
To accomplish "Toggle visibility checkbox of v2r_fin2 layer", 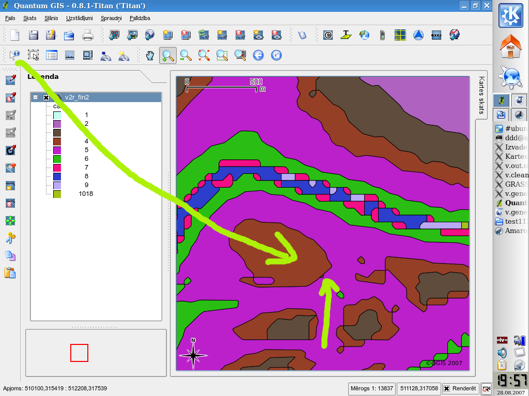I will 46,97.
